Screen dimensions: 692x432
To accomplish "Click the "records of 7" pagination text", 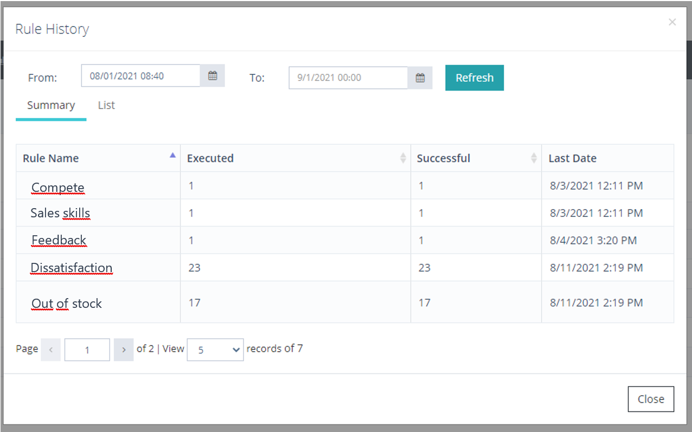I will 274,349.
